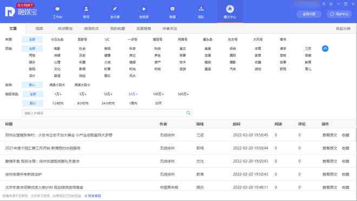Choose the 50万+ reads filter
This screenshot has width=357, height=201.
[133, 94]
